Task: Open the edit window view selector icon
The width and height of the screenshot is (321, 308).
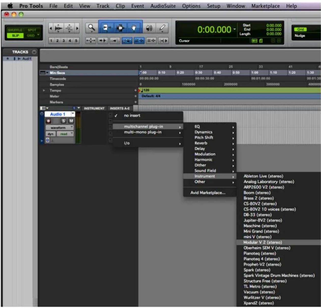Action: (x=44, y=108)
